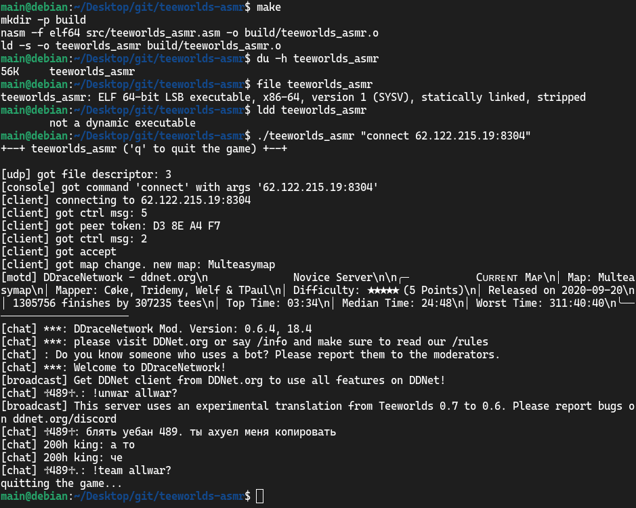Click the 'Do you know someone who uses a bot' line

click(x=250, y=355)
